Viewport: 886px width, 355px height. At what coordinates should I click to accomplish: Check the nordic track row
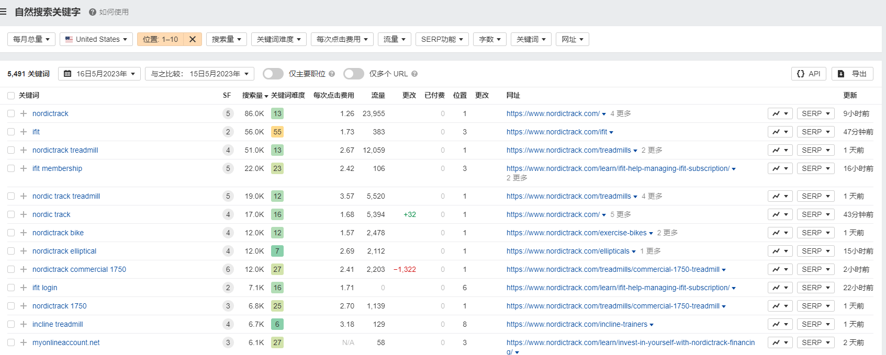(11, 214)
